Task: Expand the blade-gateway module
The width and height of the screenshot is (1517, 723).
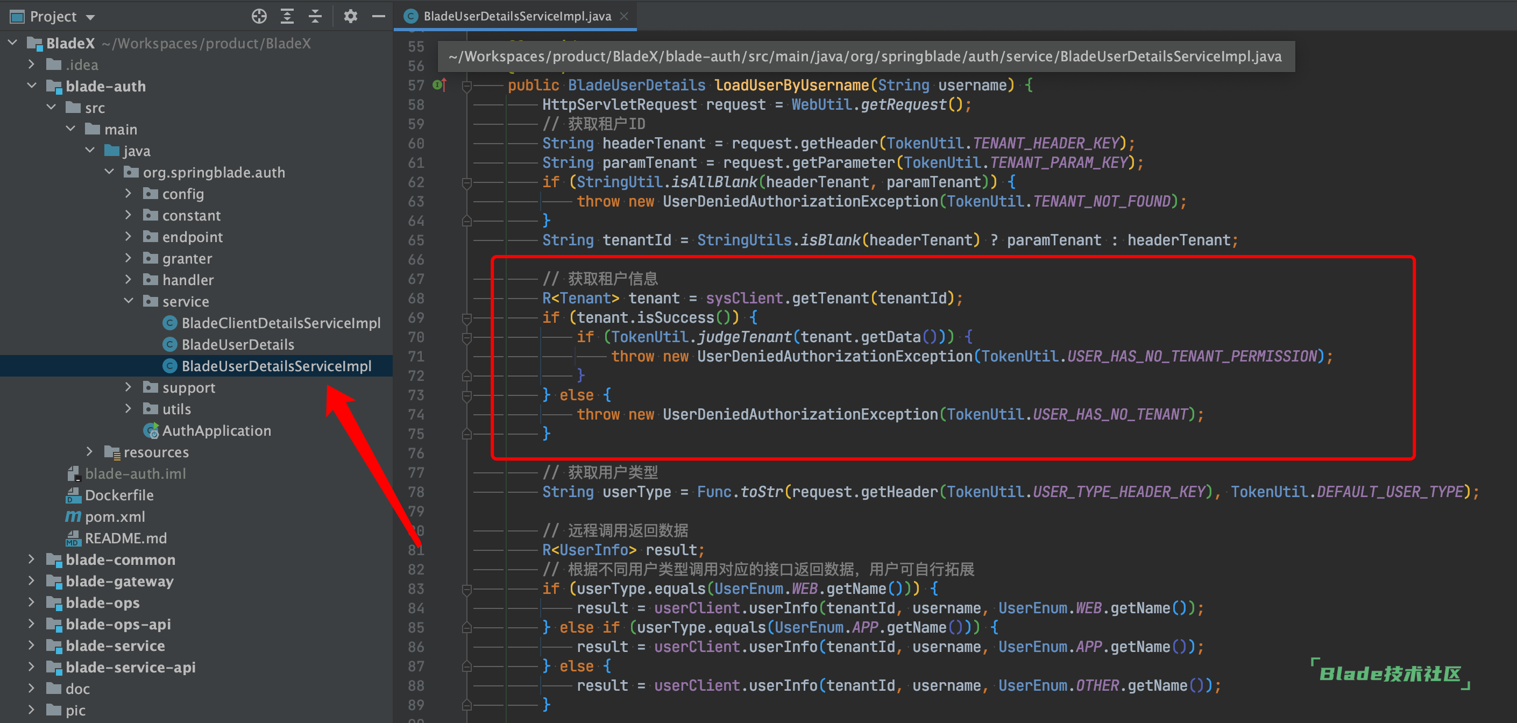Action: pos(32,581)
